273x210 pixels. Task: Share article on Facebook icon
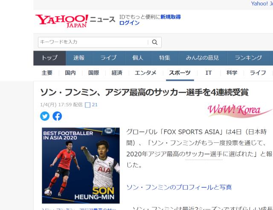coord(57,116)
